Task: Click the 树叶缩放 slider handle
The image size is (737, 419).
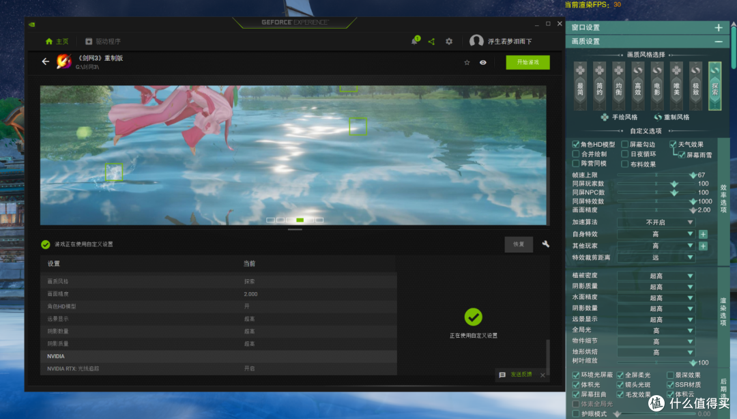Action: click(693, 362)
